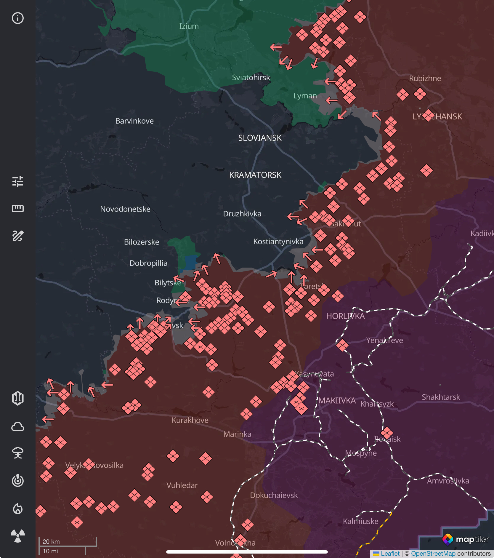494x558 pixels.
Task: Click the Kostiantynivka label
Action: (278, 242)
